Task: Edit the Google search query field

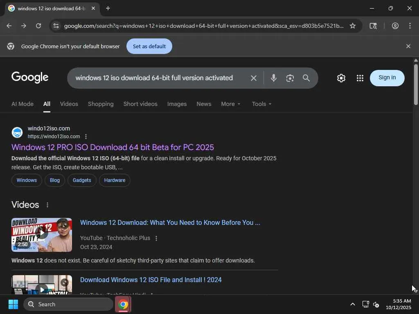Action: click(154, 78)
